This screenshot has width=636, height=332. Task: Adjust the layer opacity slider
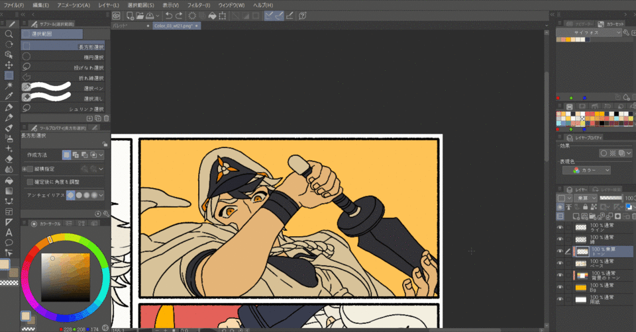611,198
